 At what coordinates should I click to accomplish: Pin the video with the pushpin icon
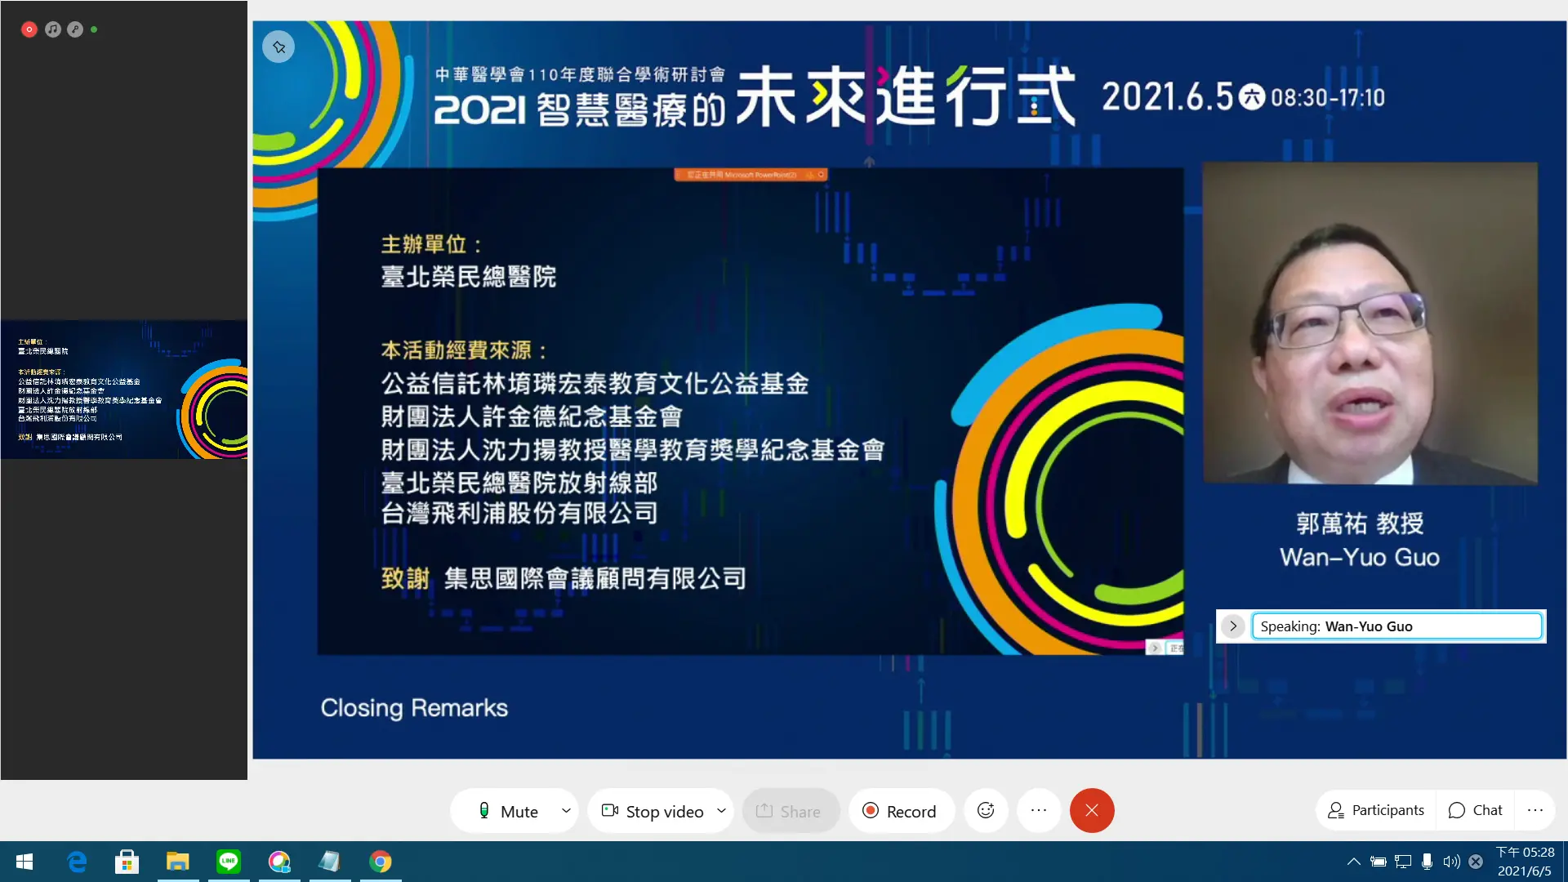click(278, 47)
